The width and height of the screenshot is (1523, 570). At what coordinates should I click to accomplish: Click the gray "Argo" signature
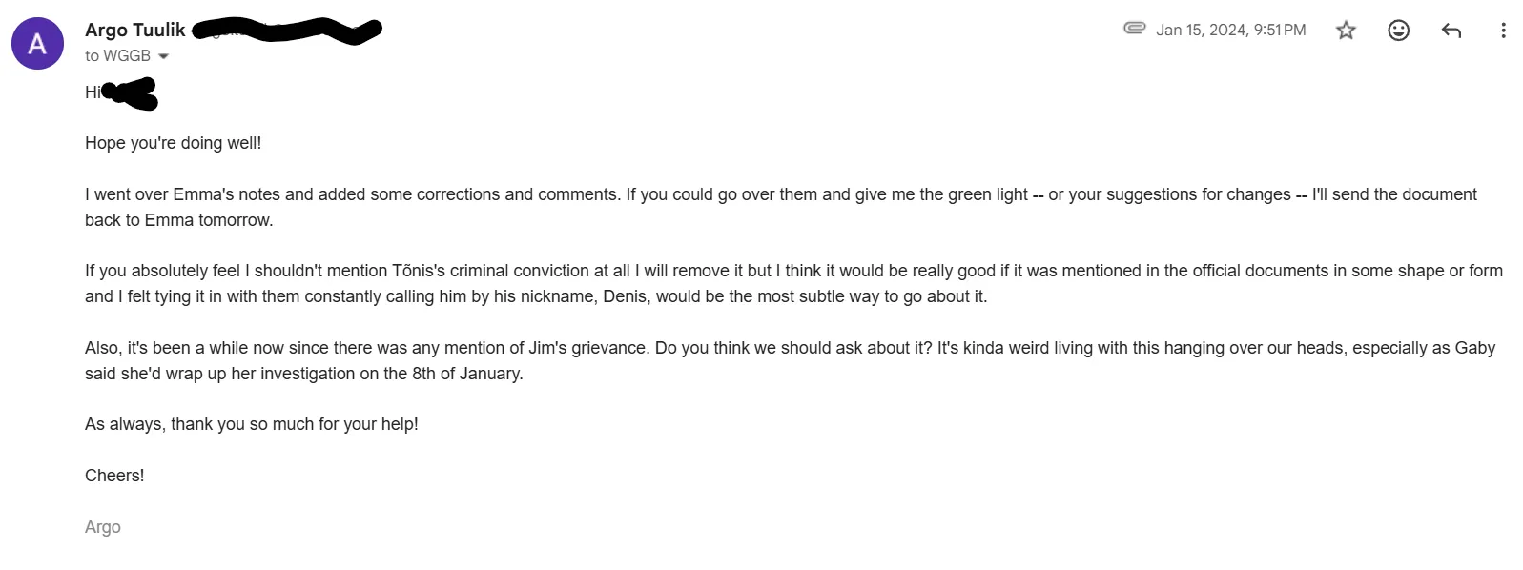pos(103,527)
